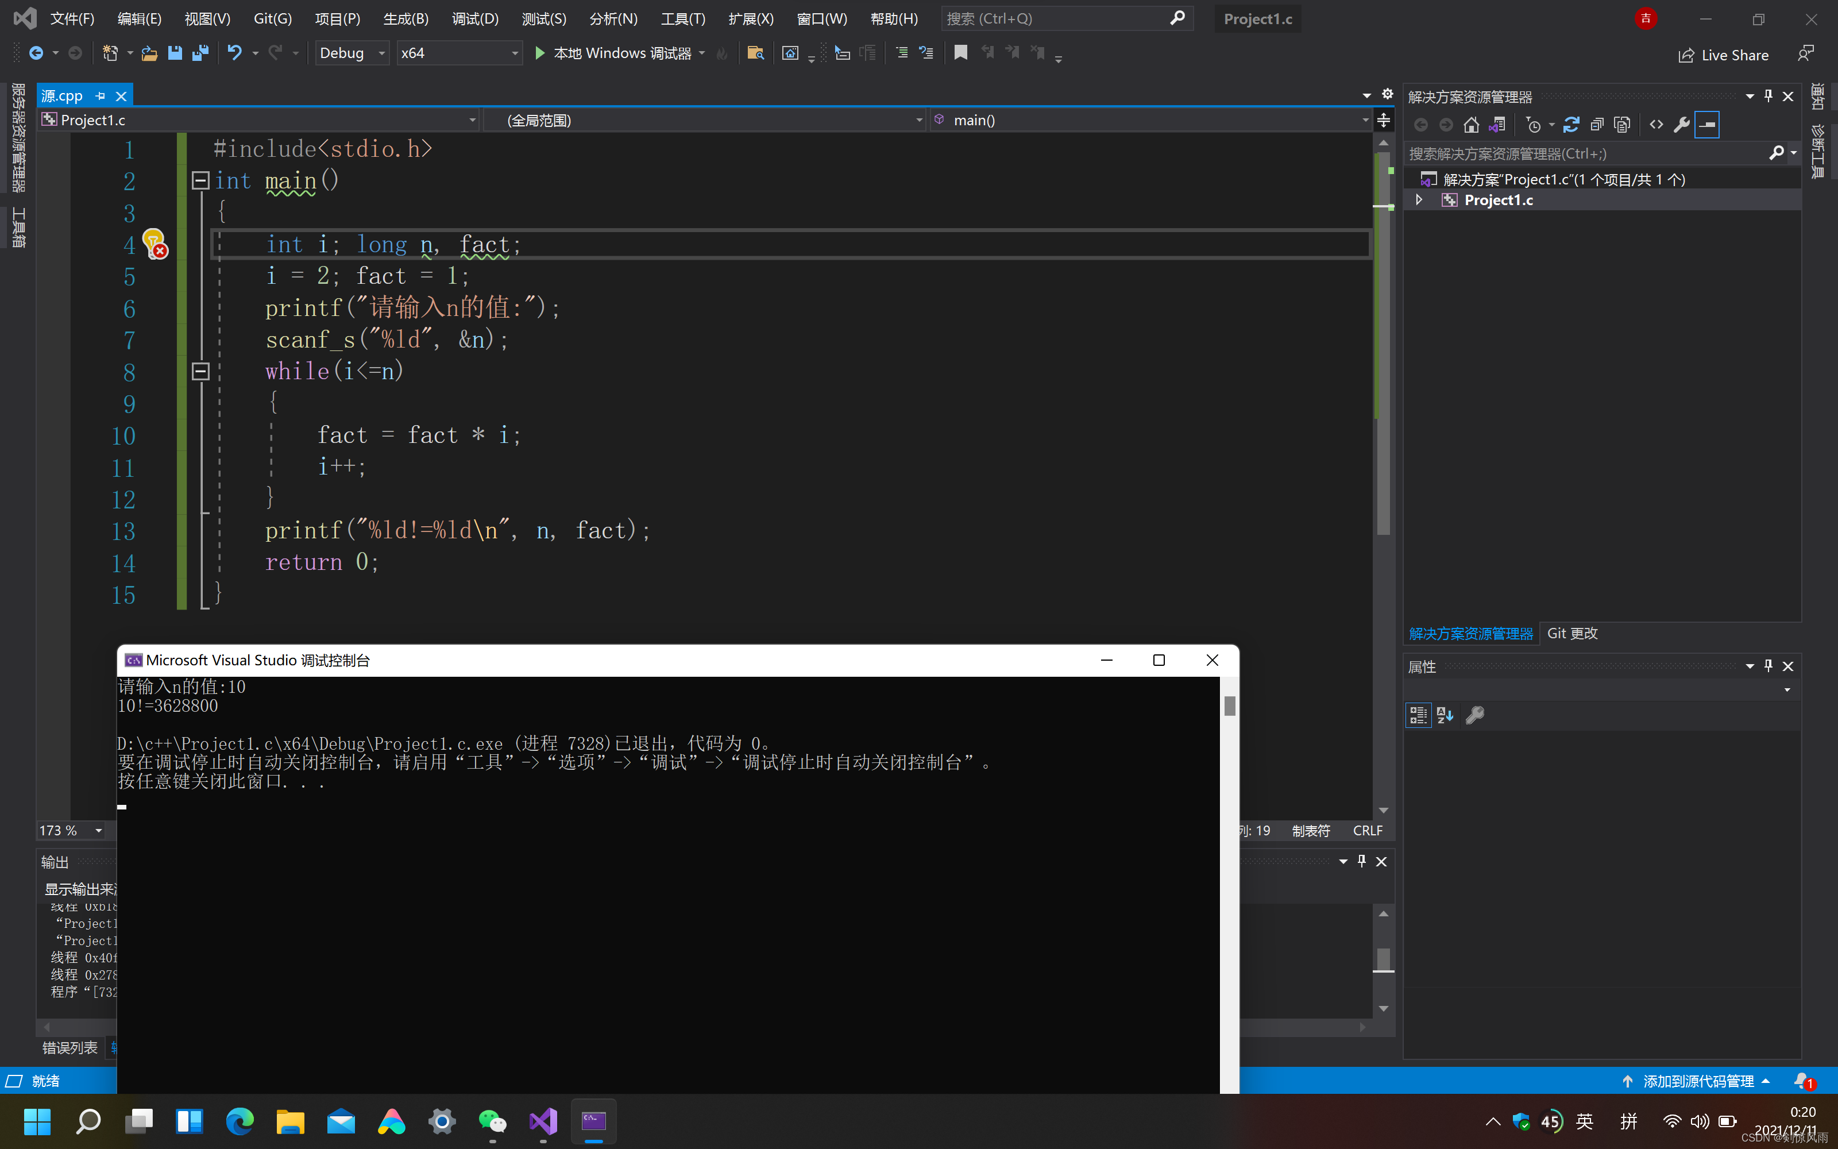Click the Open File toolbar icon
Viewport: 1838px width, 1149px height.
[149, 53]
